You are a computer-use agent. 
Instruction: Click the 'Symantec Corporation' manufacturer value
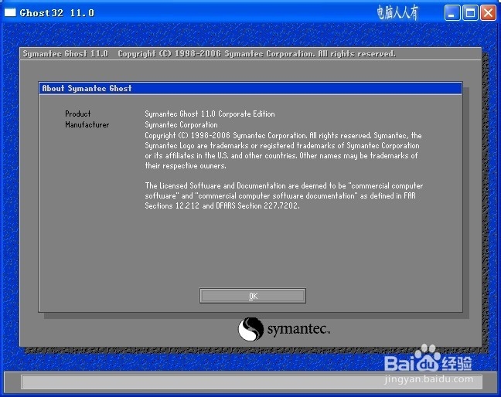tap(181, 125)
